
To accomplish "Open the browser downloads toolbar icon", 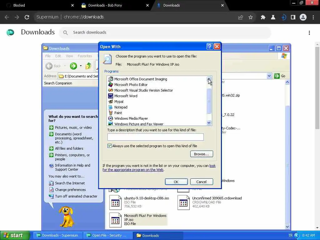I will [283, 17].
